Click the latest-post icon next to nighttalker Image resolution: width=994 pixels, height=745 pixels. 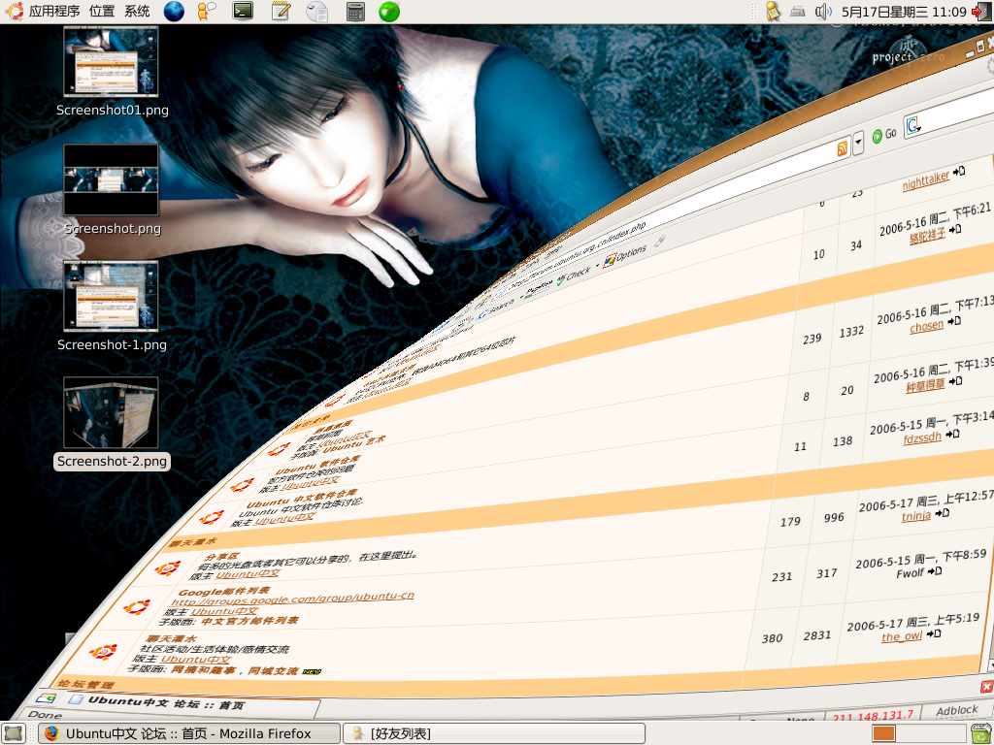(x=958, y=171)
